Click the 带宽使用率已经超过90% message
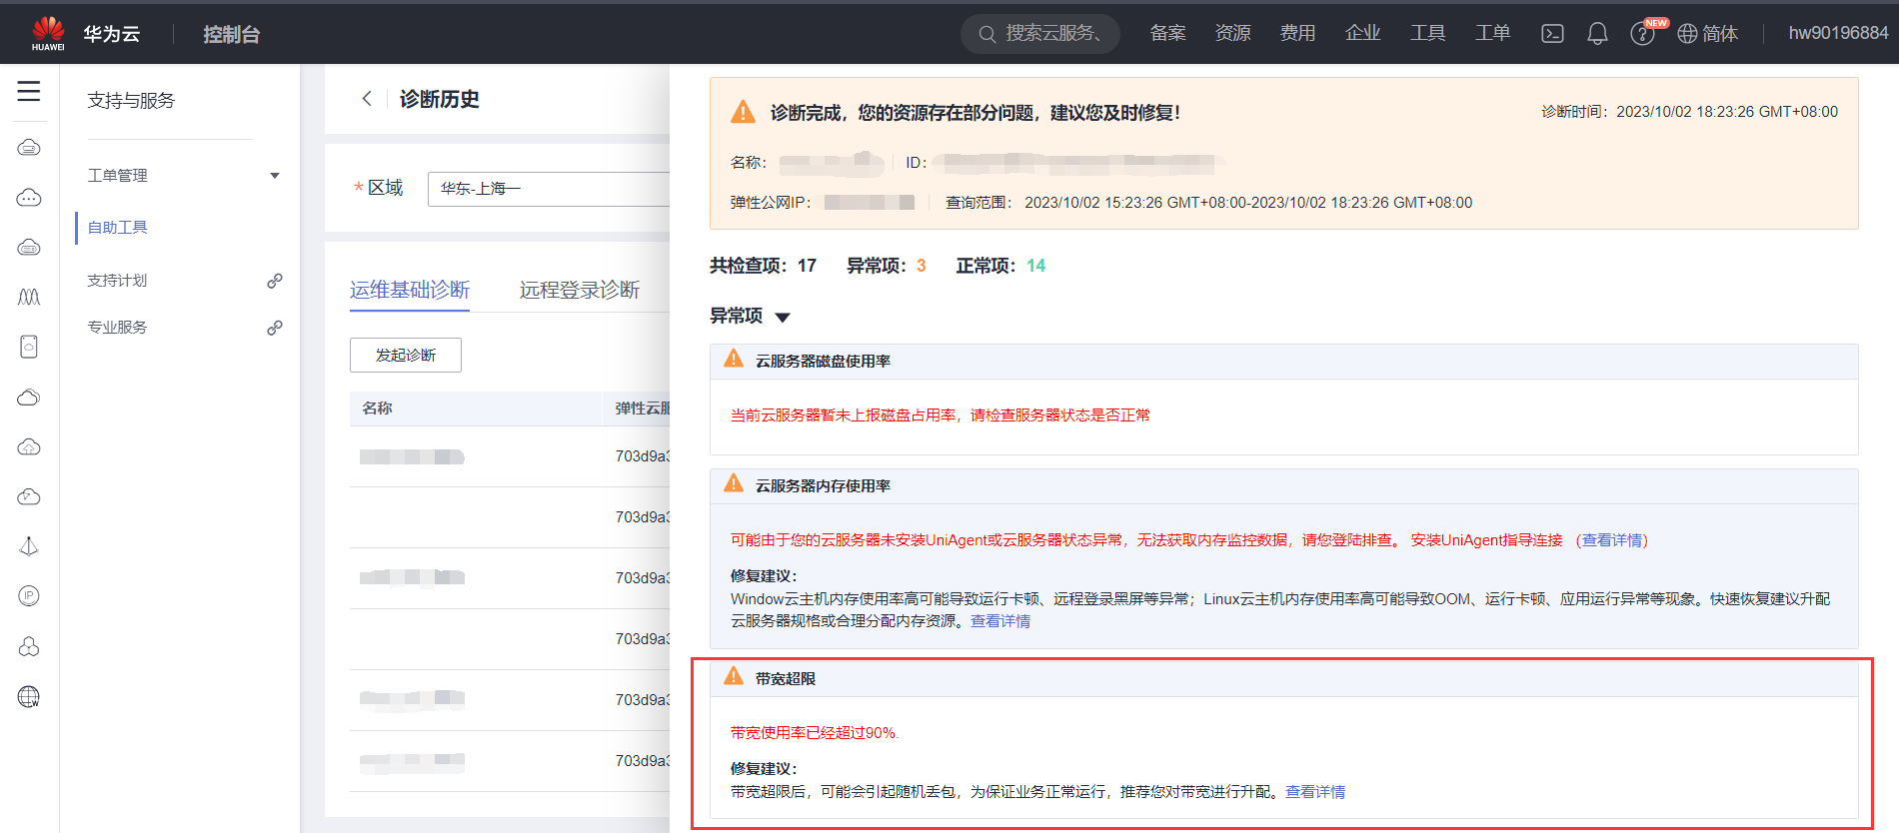Image resolution: width=1899 pixels, height=833 pixels. pos(815,733)
